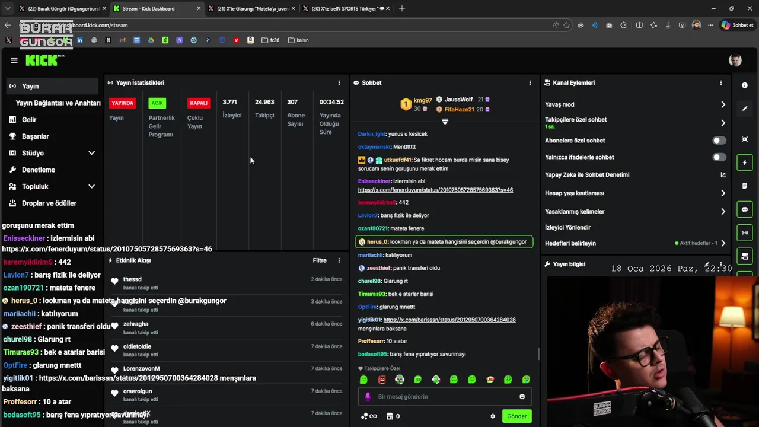Open Etkinlik Akışı three-dot menu

coord(339,260)
